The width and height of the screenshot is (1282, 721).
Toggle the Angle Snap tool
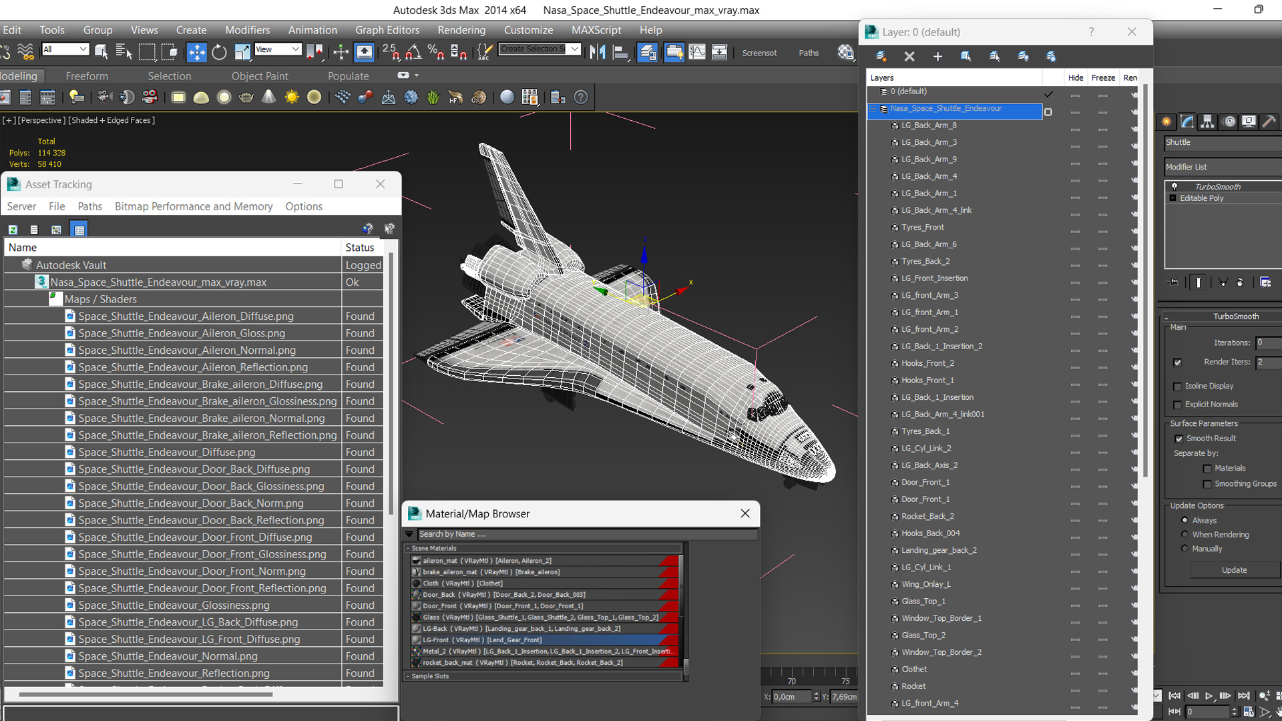(x=413, y=51)
